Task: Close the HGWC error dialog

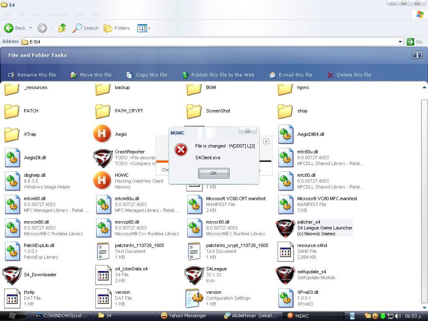Action: coord(247,131)
